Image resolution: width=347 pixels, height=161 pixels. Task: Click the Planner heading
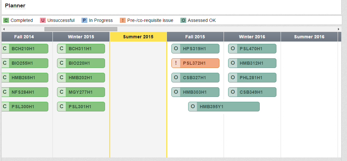15,6
